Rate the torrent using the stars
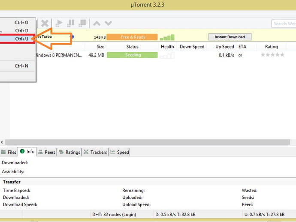 click(x=272, y=55)
